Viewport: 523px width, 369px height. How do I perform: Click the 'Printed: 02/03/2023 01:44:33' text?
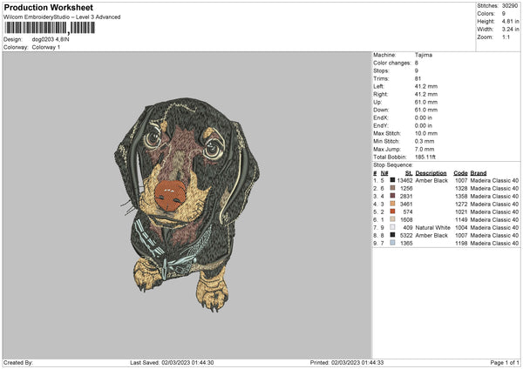[x=347, y=363]
